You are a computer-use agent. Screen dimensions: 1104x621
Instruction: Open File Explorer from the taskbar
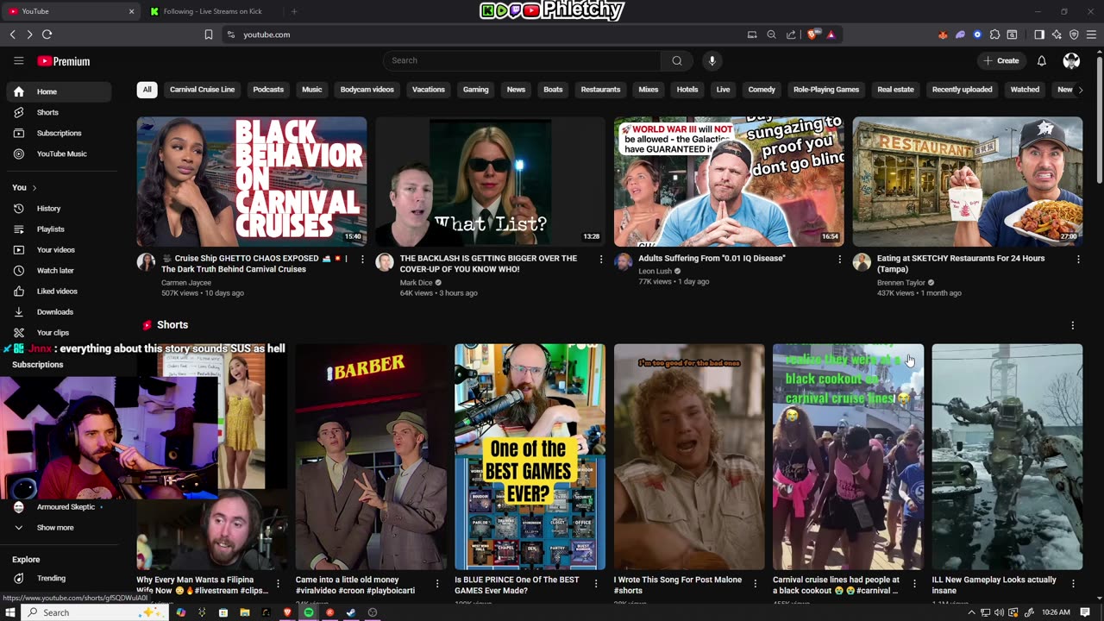pyautogui.click(x=245, y=612)
